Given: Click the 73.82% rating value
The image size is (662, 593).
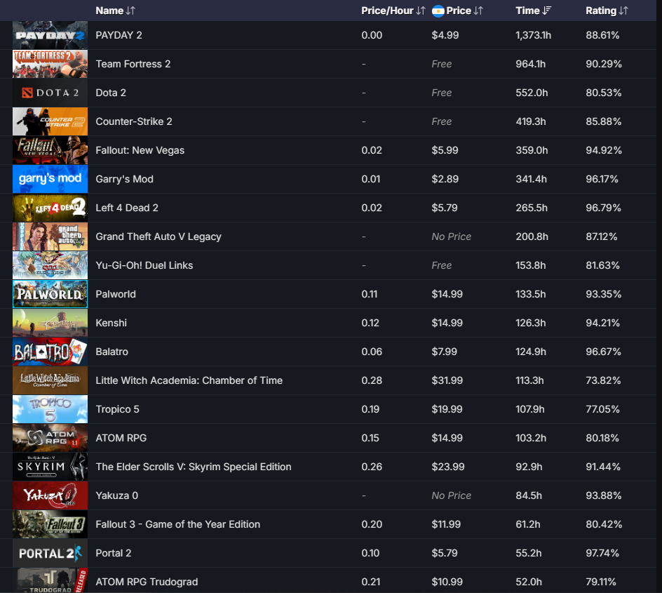Looking at the screenshot, I should click(603, 380).
